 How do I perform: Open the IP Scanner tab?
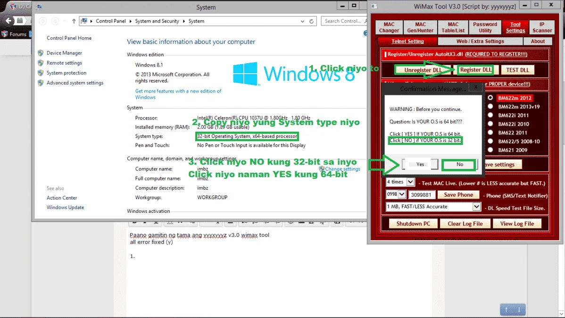pyautogui.click(x=542, y=27)
